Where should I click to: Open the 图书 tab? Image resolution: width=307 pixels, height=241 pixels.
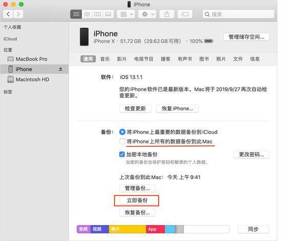tap(204, 59)
